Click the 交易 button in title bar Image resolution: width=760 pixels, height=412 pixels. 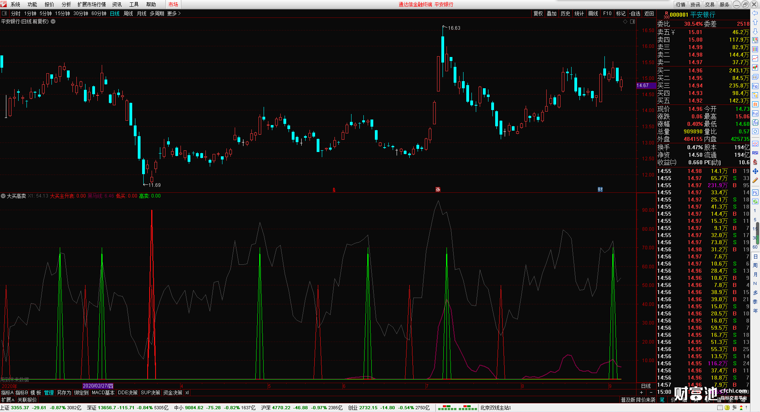click(710, 4)
